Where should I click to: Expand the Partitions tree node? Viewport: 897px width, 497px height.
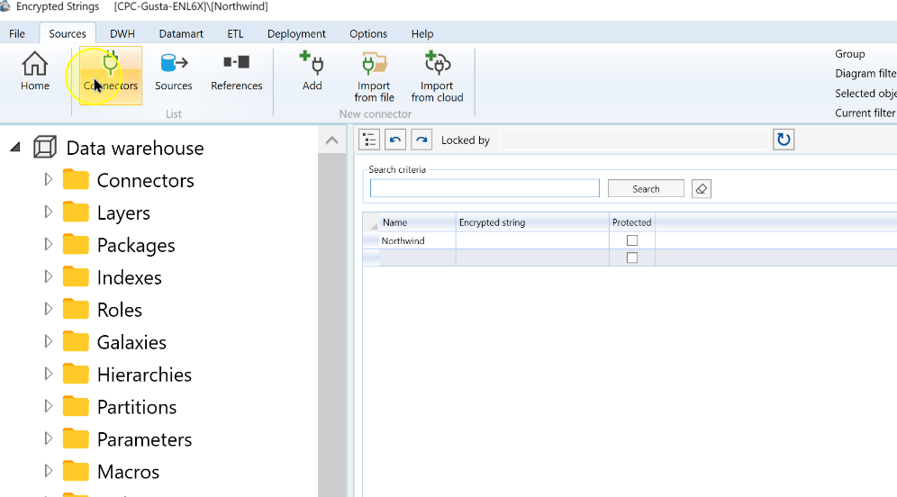[49, 406]
